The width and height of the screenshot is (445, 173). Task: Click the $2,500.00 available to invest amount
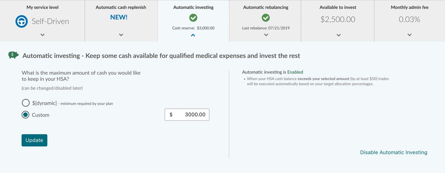tap(338, 20)
